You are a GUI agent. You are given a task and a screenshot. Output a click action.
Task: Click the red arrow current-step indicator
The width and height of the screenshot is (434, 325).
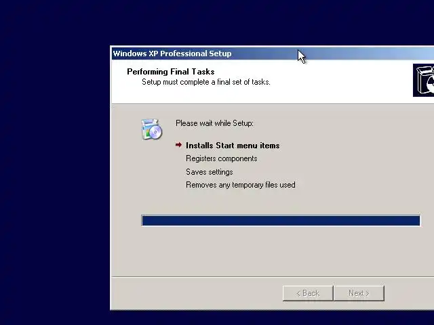tap(178, 145)
